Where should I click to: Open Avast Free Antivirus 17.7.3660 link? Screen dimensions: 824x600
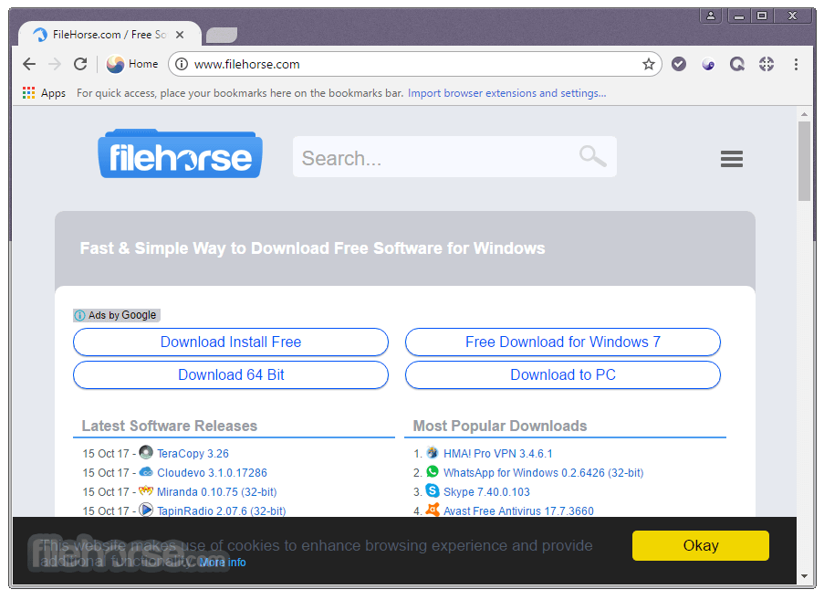click(x=518, y=511)
